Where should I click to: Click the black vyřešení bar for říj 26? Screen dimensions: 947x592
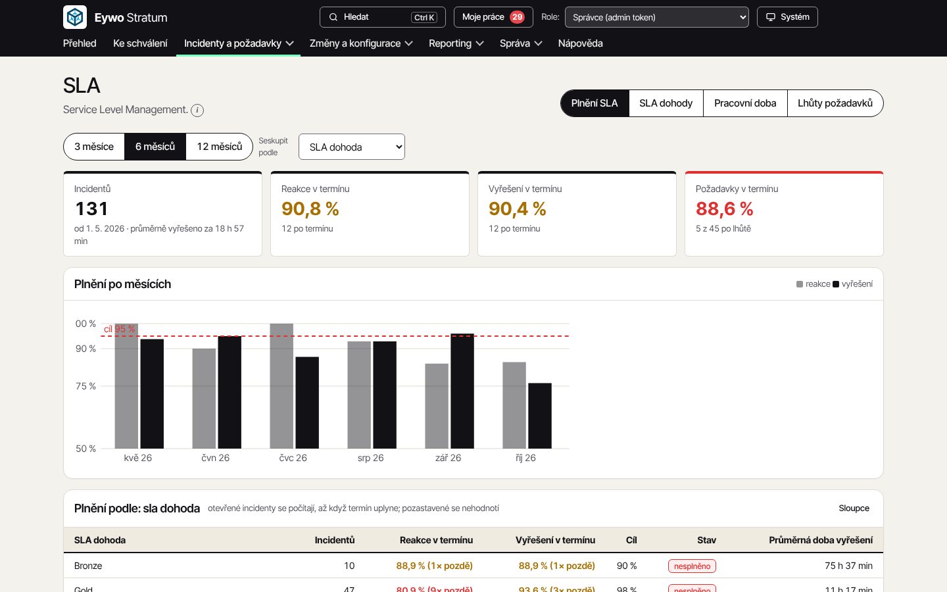pos(540,416)
